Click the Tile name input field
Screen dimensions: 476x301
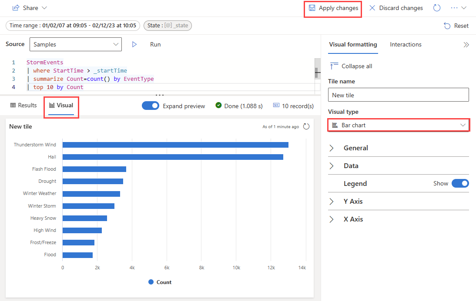(x=398, y=95)
